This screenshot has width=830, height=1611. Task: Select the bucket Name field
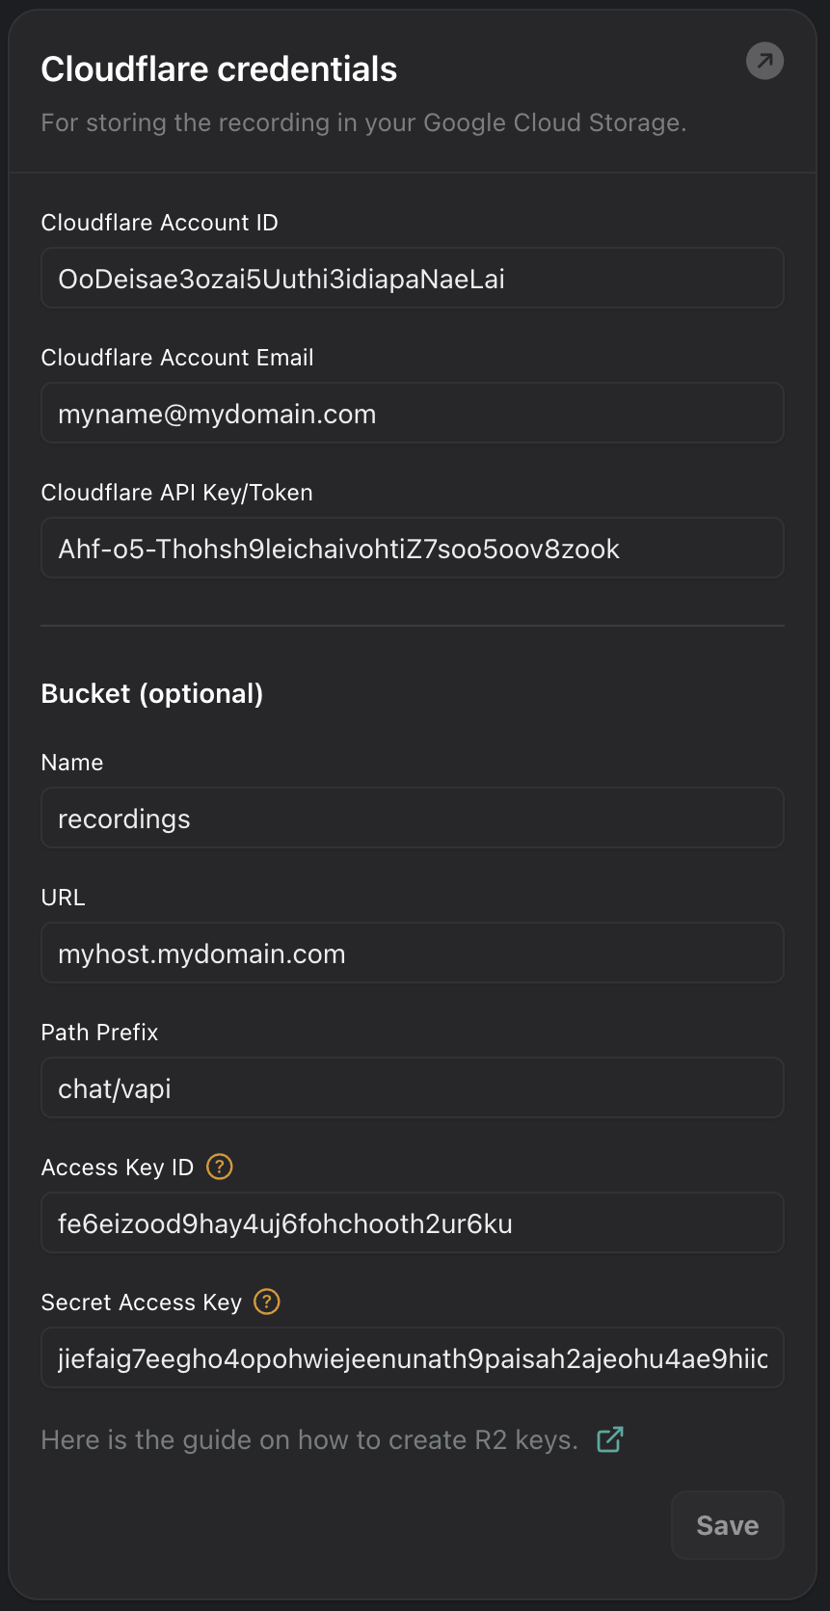click(412, 819)
